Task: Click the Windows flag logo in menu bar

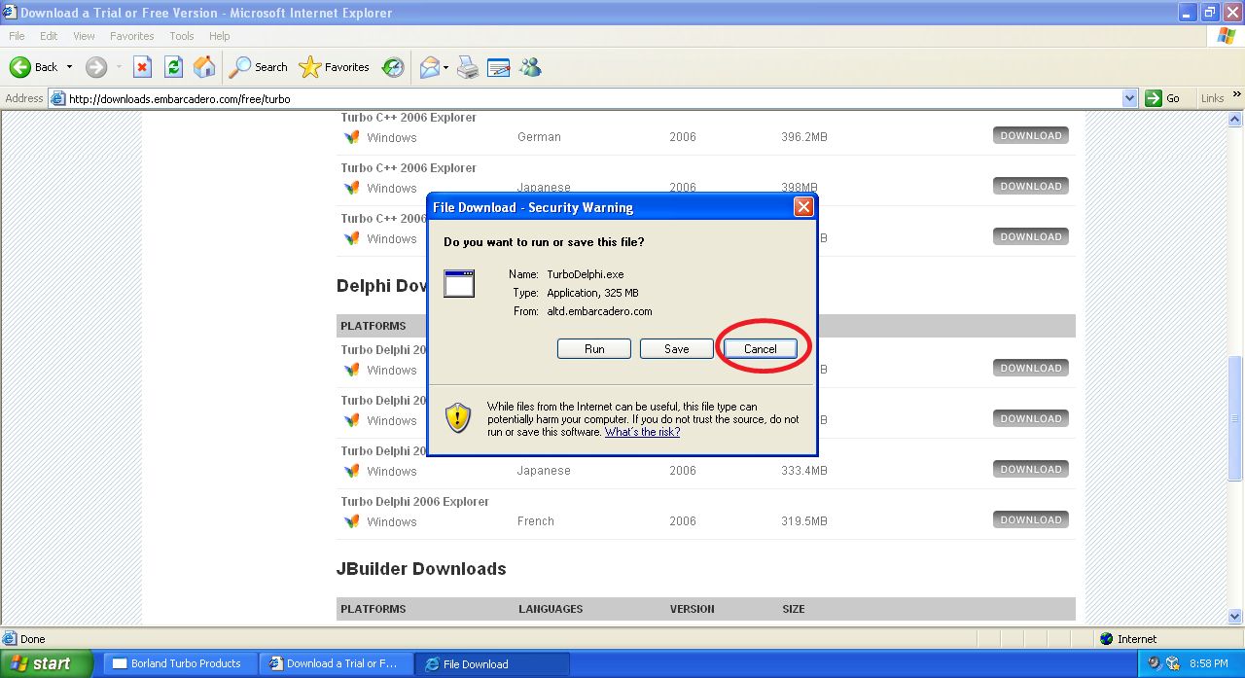Action: pos(1227,36)
